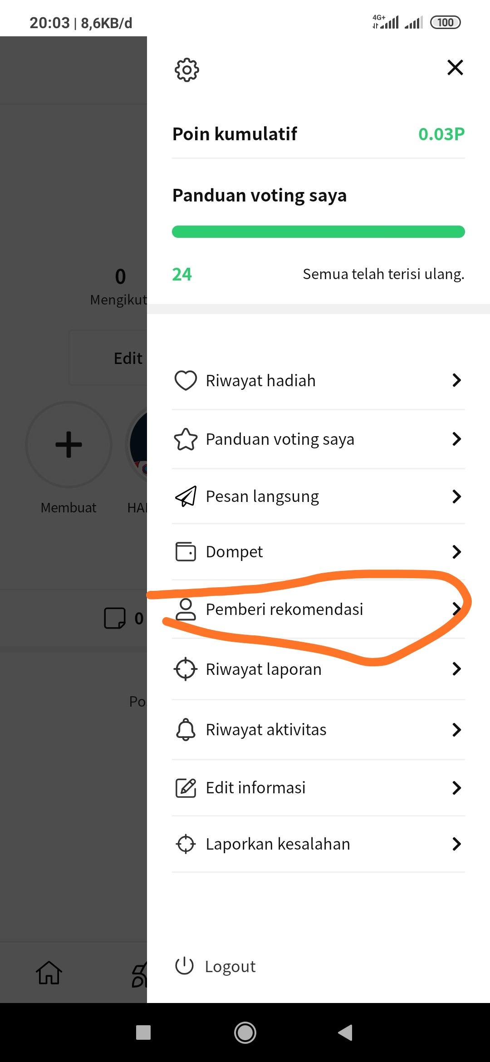Expand Laporkan kesalahan chevron arrow
Viewport: 490px width, 1062px height.
456,844
